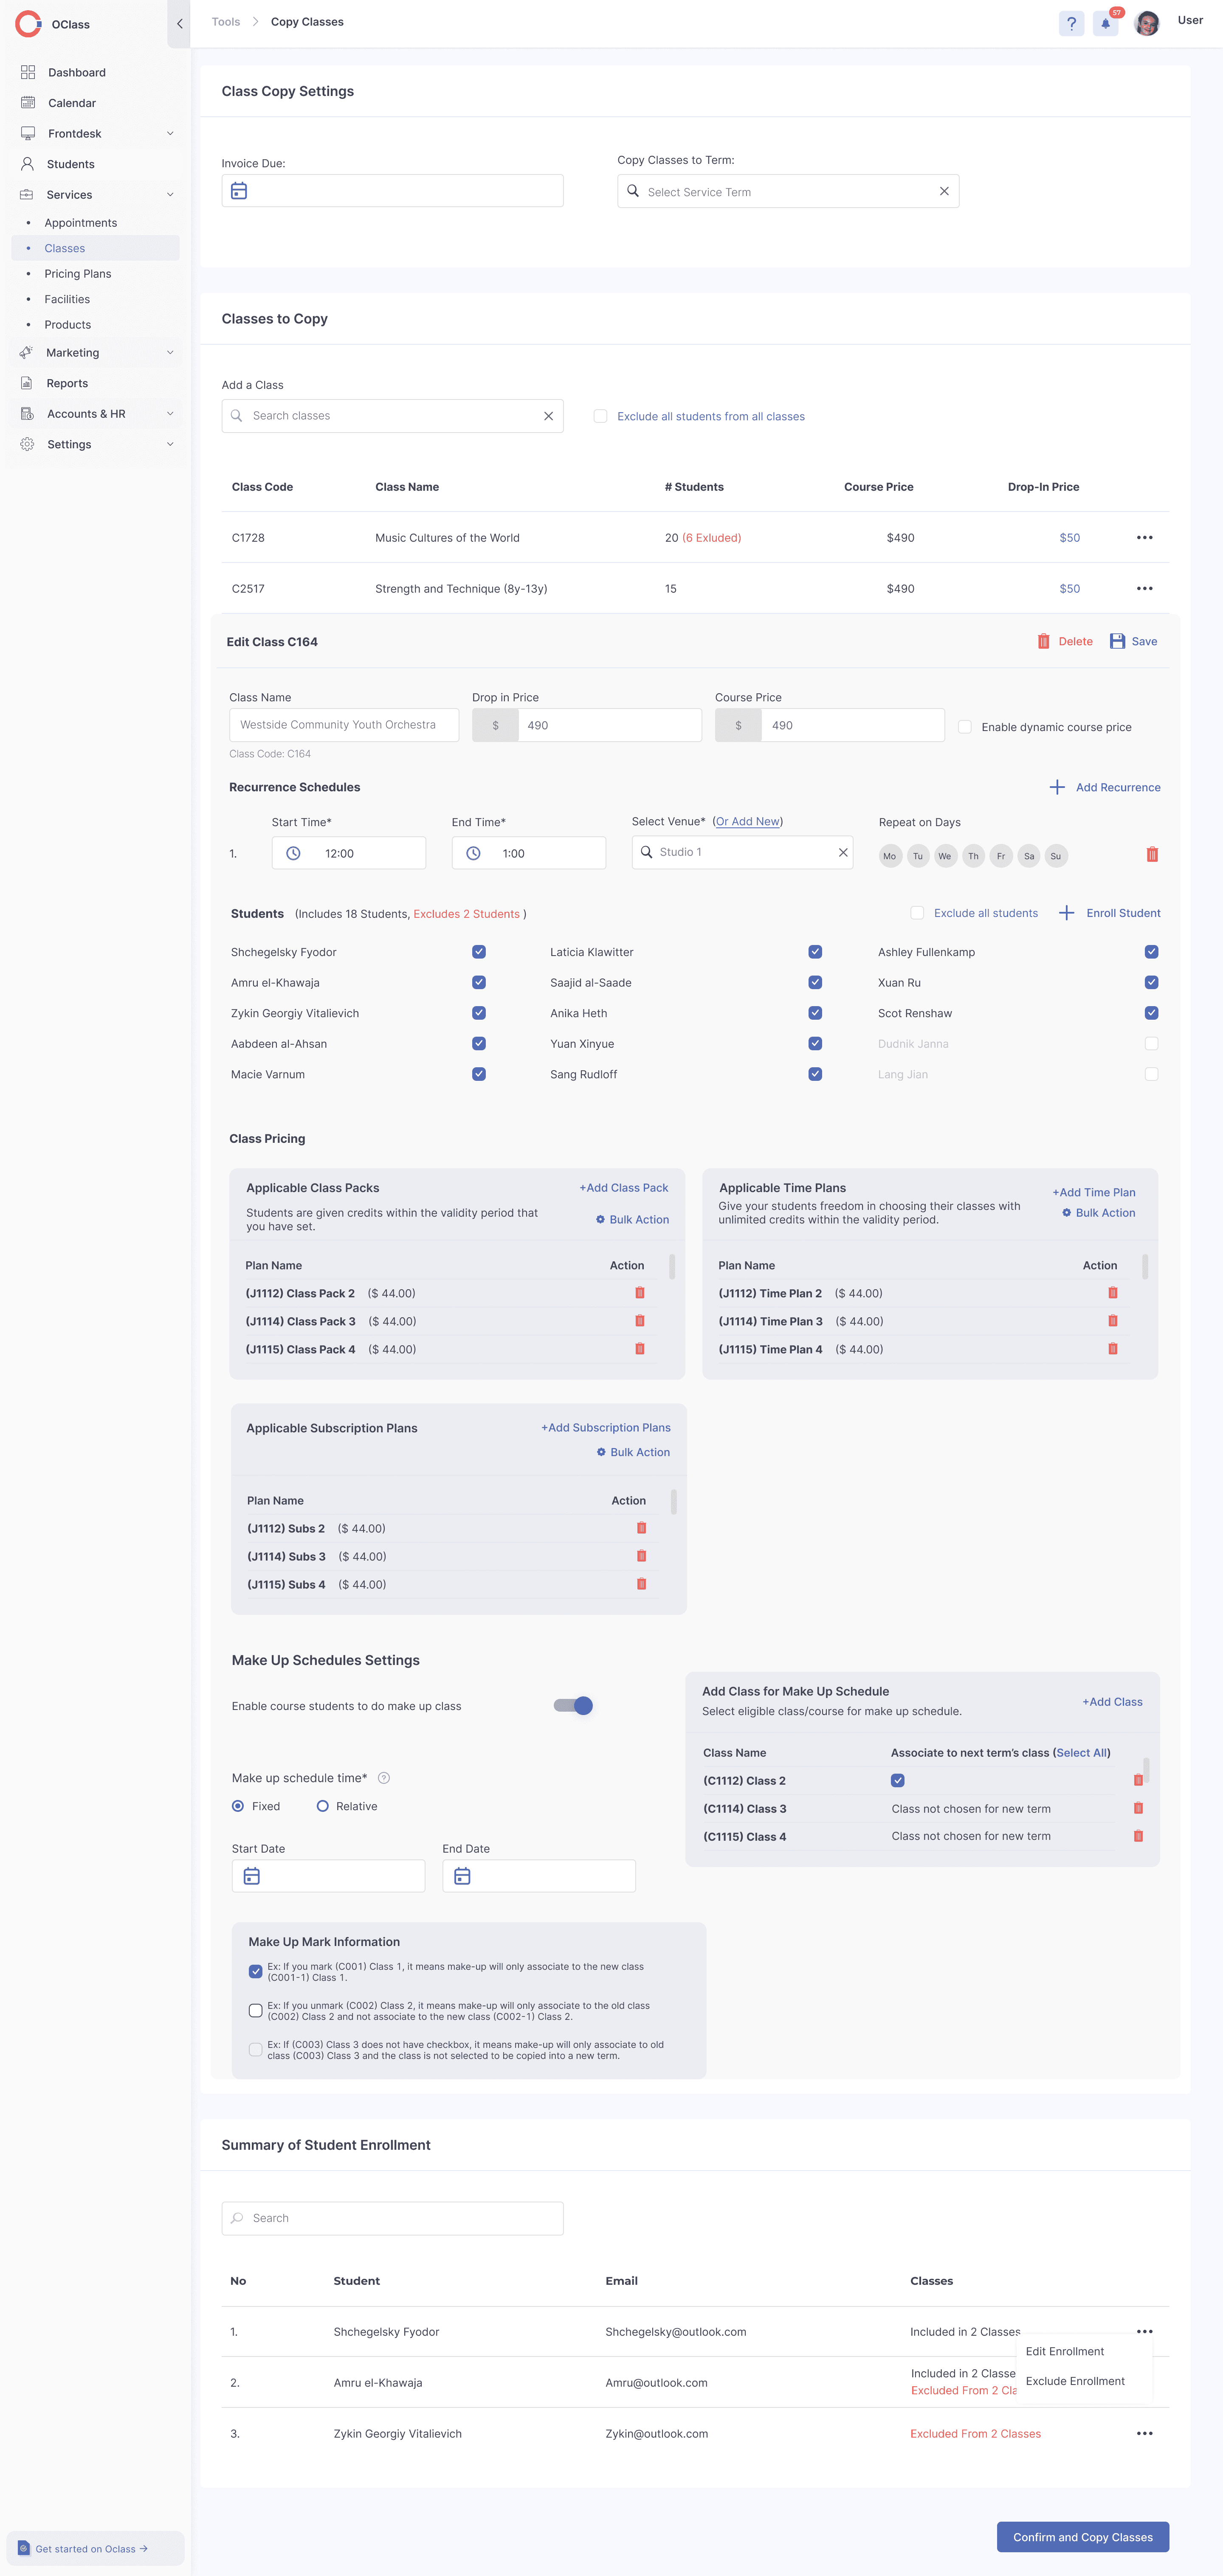Screen dimensions: 1223x2576
Task: Open the Select Service Term dropdown
Action: coord(788,191)
